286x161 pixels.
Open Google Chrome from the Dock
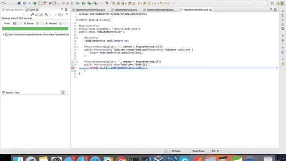pyautogui.click(x=121, y=159)
